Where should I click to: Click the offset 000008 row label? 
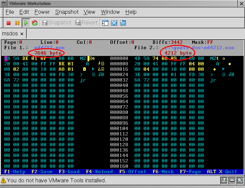coord(119,64)
